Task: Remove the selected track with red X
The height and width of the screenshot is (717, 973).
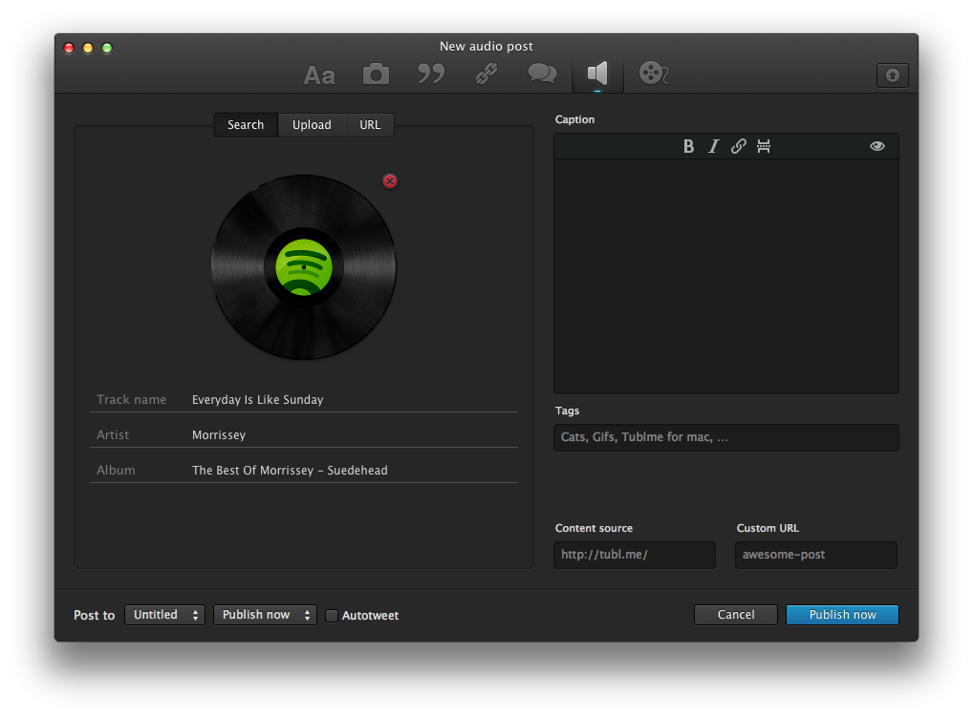Action: [390, 181]
